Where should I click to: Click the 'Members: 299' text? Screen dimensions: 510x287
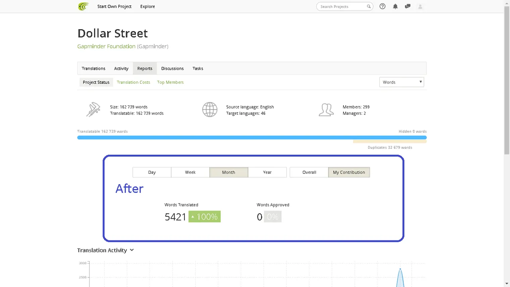click(x=356, y=107)
